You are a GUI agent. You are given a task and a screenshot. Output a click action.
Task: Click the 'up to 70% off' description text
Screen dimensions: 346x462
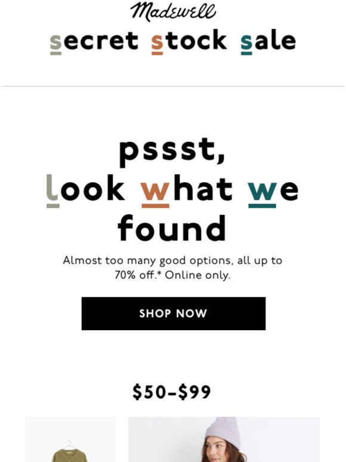tap(172, 268)
